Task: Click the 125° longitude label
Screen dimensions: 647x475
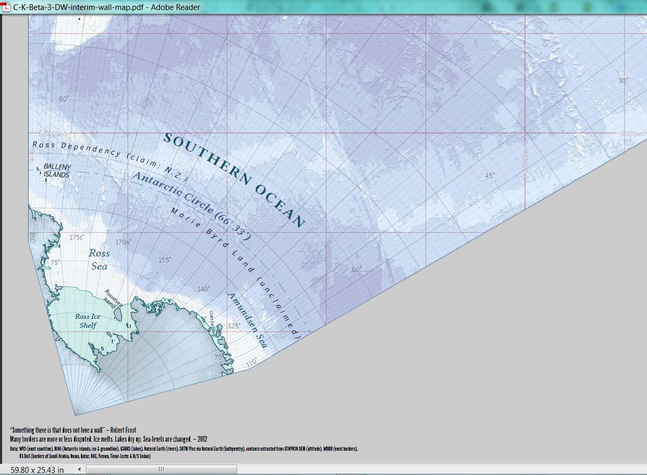Action: point(234,326)
